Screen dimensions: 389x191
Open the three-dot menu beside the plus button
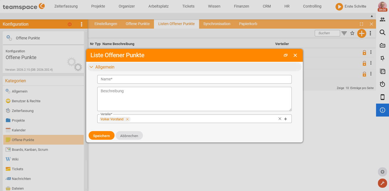[370, 33]
